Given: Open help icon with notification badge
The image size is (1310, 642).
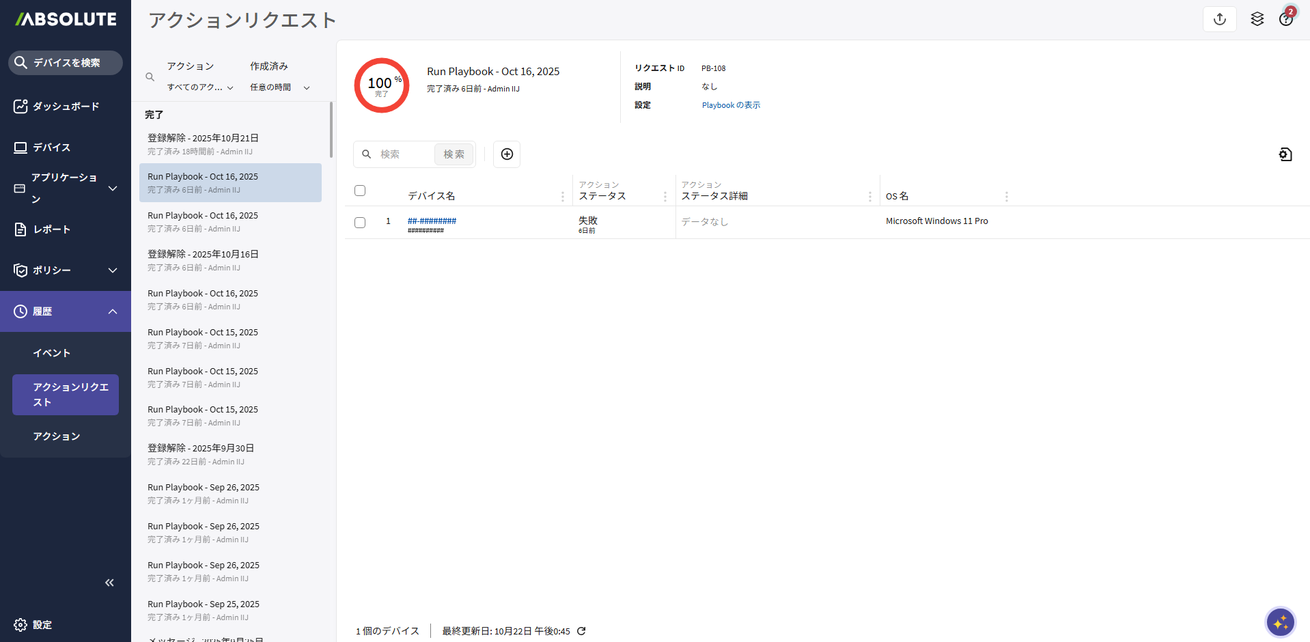Looking at the screenshot, I should point(1286,19).
